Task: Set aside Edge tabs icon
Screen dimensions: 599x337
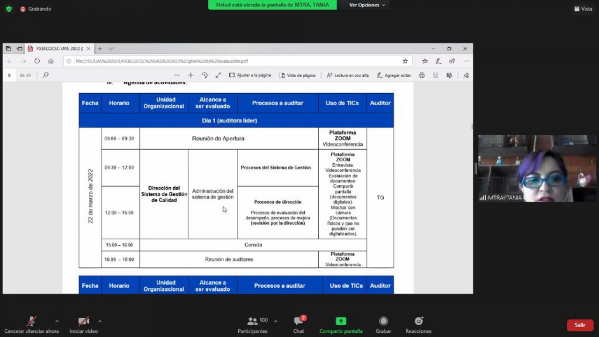Action: 20,49
